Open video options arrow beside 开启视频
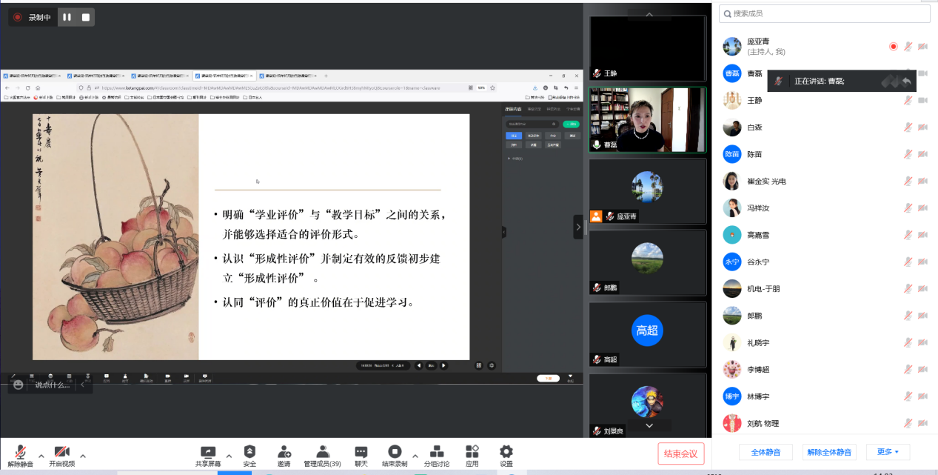 pos(83,456)
